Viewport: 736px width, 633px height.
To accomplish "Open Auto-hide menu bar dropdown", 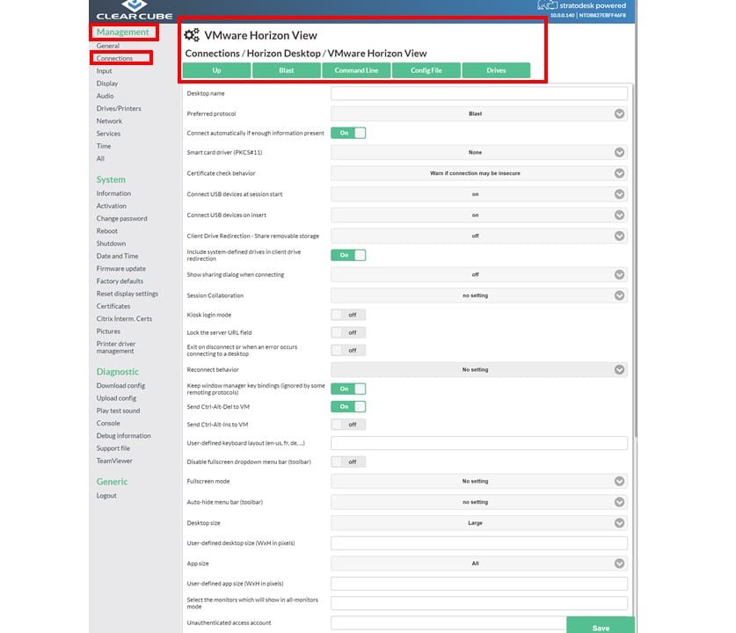I will click(478, 502).
